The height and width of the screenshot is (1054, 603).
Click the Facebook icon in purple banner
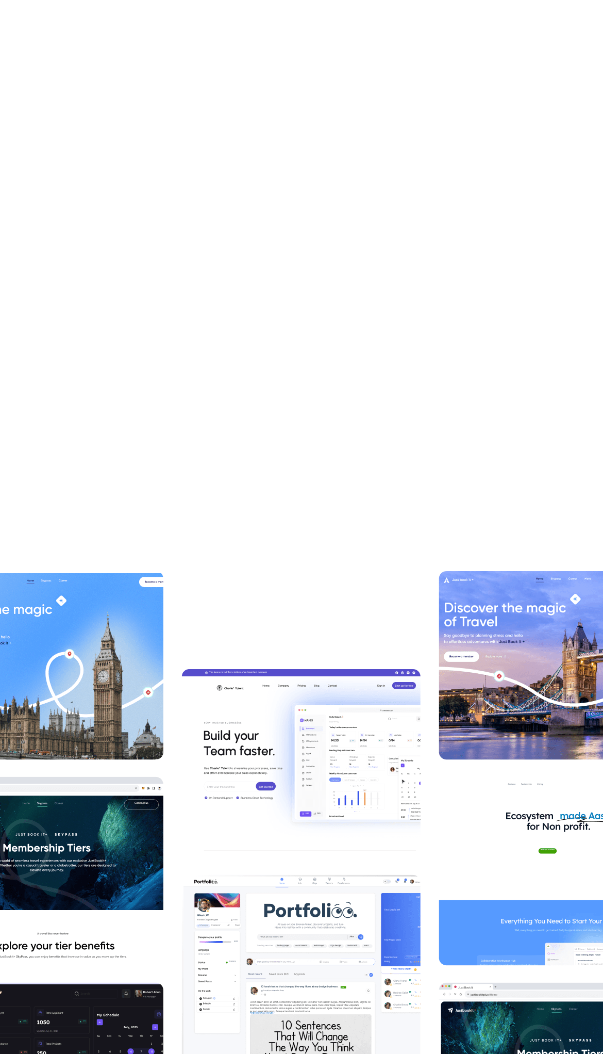click(x=396, y=672)
